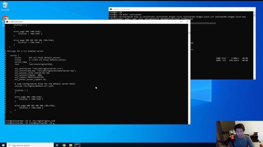The height and width of the screenshot is (147, 263).
Task: Click the "ssl_ciphers PROFILE=SYSTEM;" line
Action: pyautogui.click(x=29, y=77)
